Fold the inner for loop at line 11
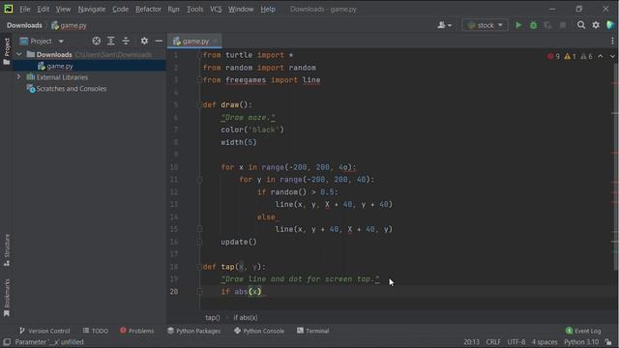619x348 pixels. 199,180
